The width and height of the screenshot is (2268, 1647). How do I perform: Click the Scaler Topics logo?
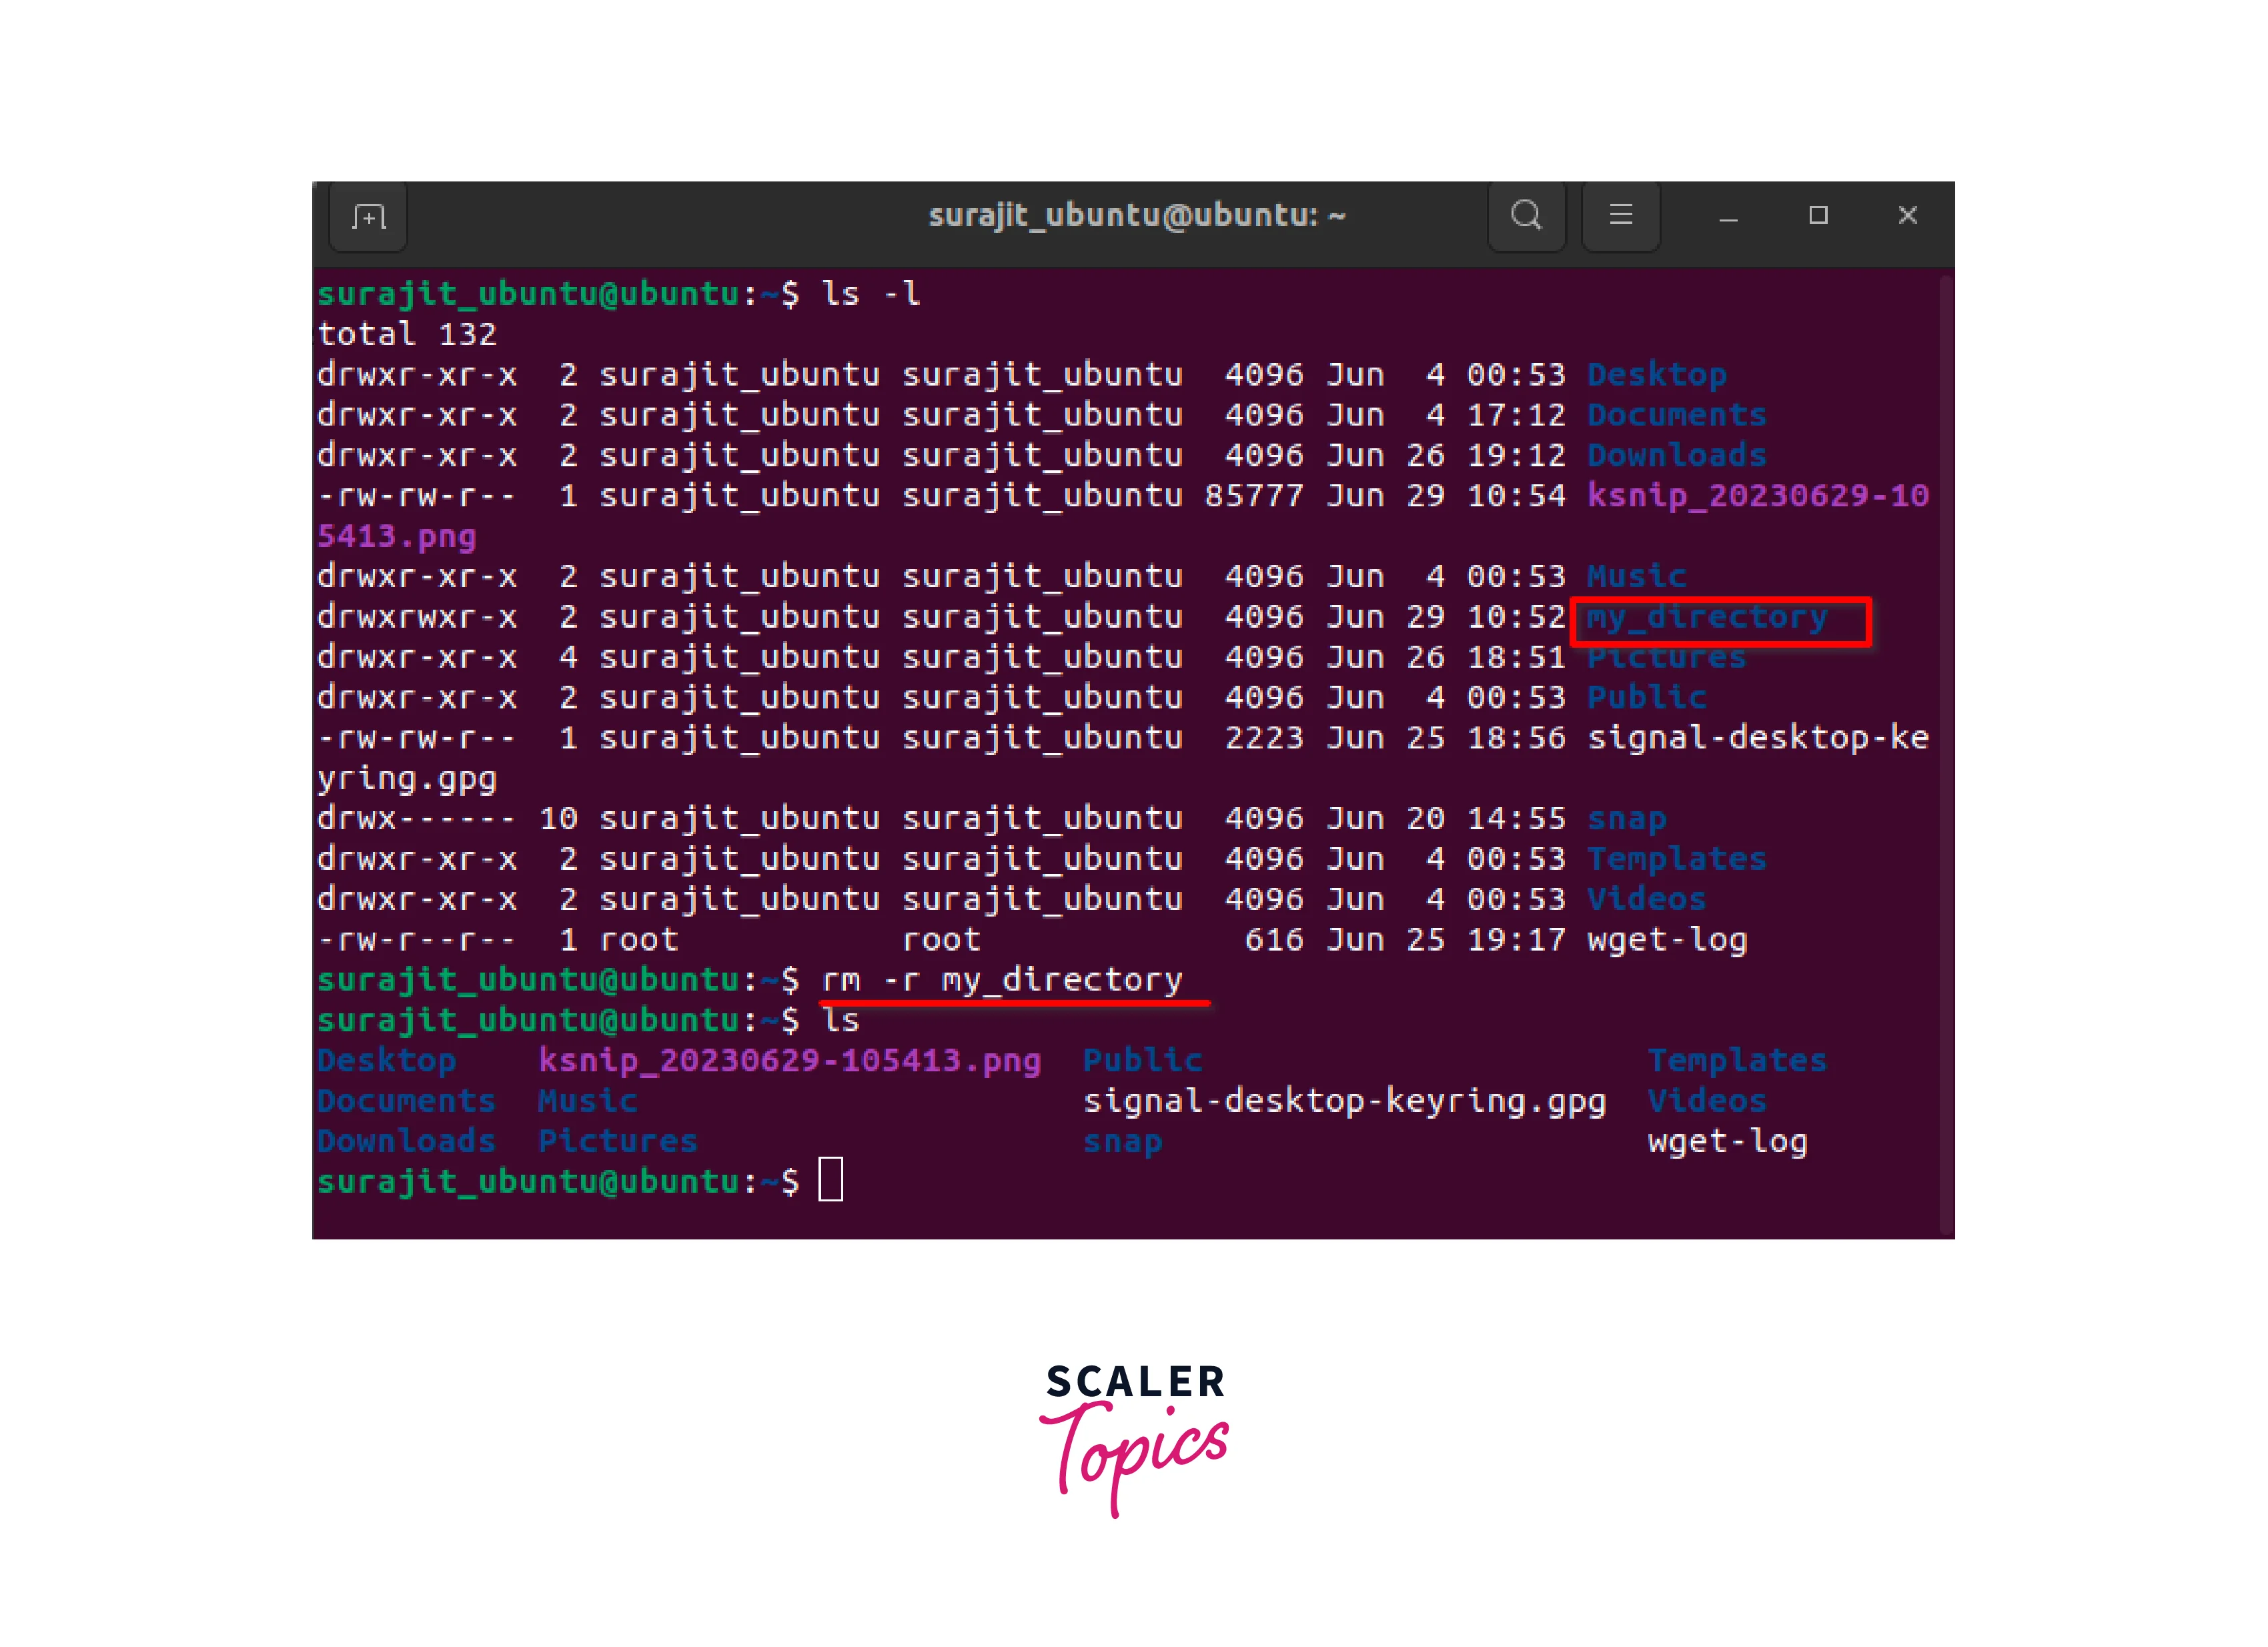pos(1134,1438)
